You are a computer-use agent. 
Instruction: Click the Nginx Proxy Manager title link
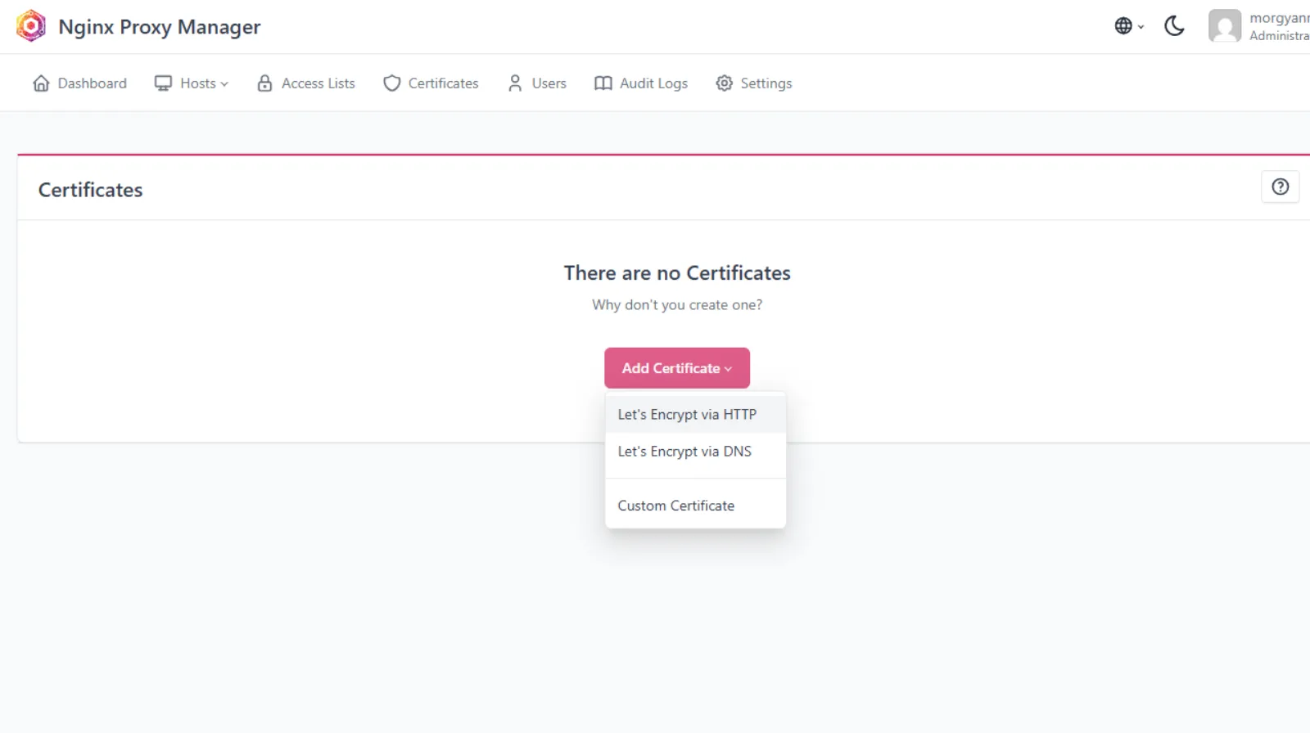160,27
